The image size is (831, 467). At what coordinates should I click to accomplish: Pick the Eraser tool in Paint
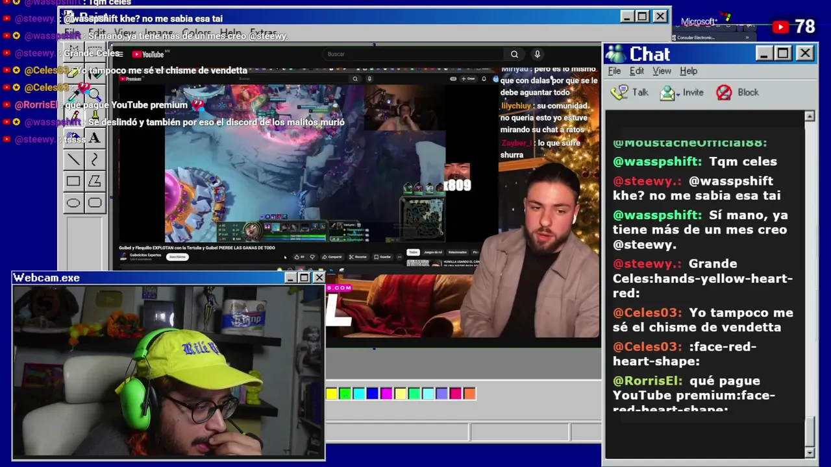coord(73,73)
